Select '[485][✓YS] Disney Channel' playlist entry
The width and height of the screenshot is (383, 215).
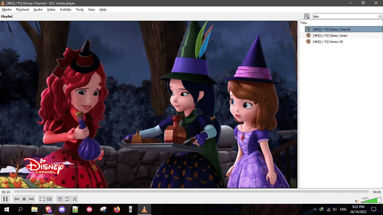pyautogui.click(x=344, y=29)
